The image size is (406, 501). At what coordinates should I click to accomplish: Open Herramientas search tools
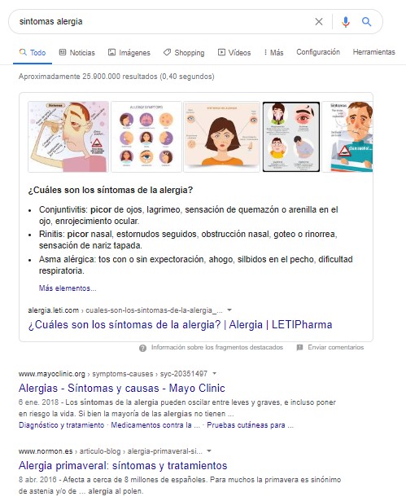(373, 52)
